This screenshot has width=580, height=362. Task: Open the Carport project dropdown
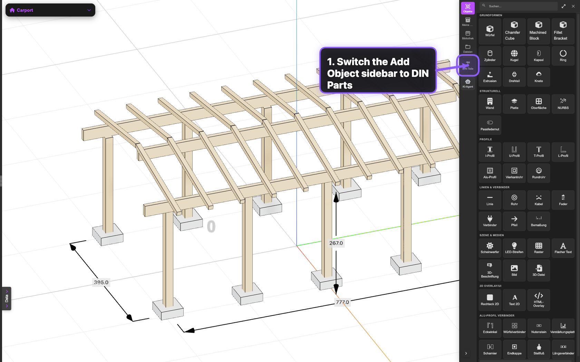[x=50, y=10]
